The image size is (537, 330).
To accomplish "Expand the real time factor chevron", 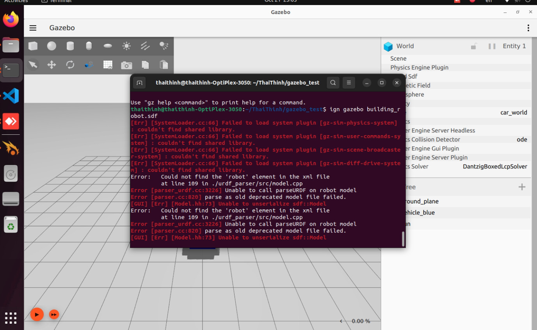I will click(341, 321).
